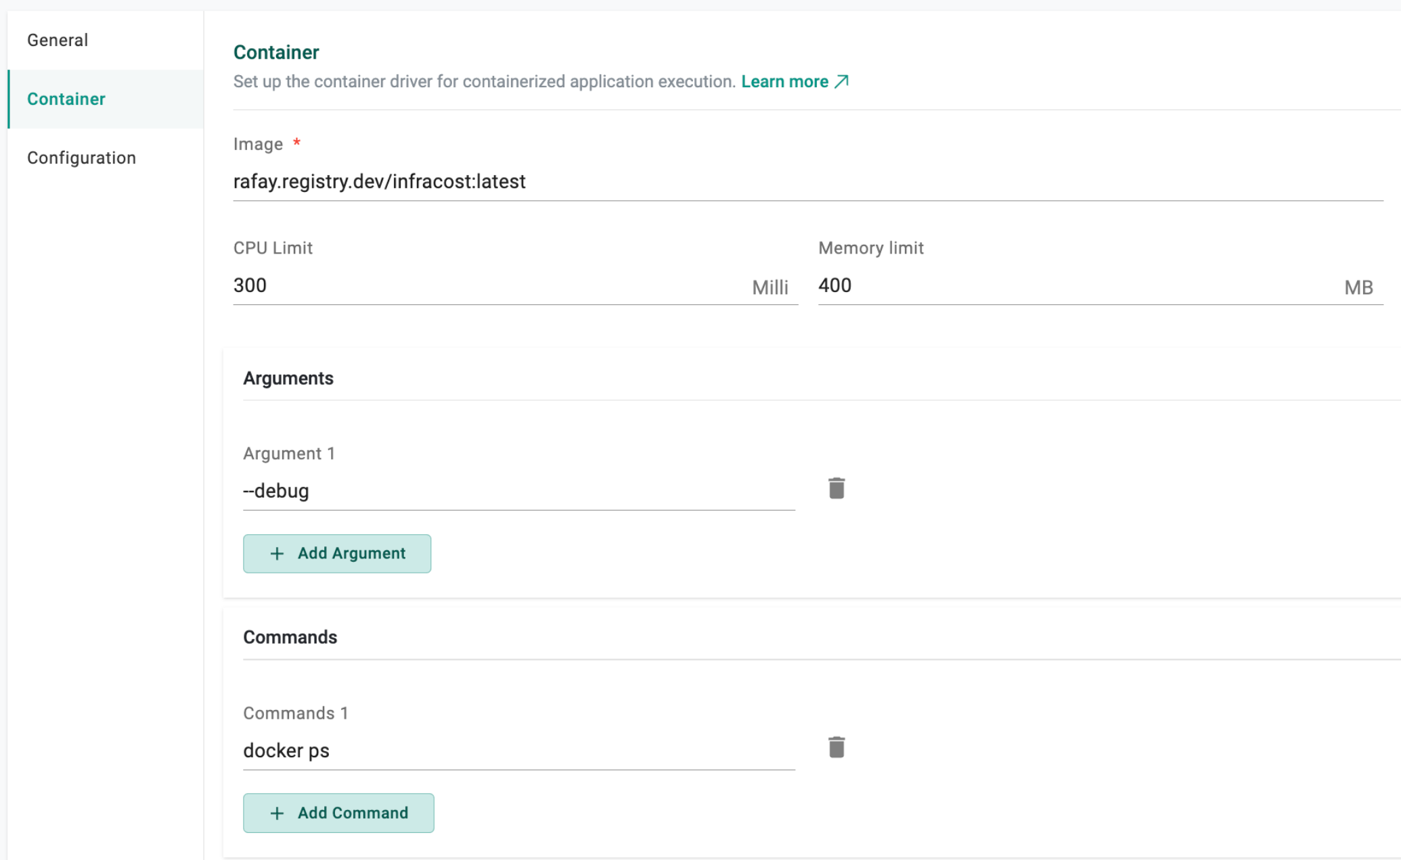Click the plus icon in Add Command
Viewport: 1401px width, 860px height.
tap(277, 813)
